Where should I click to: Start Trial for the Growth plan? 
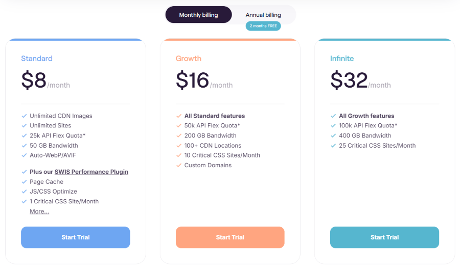coord(230,237)
